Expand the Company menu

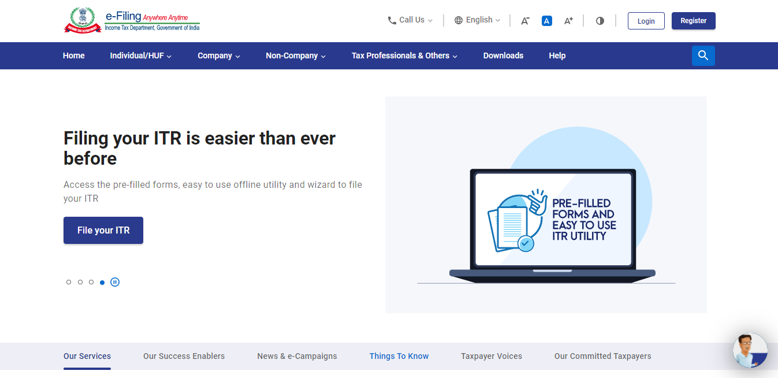click(x=219, y=55)
